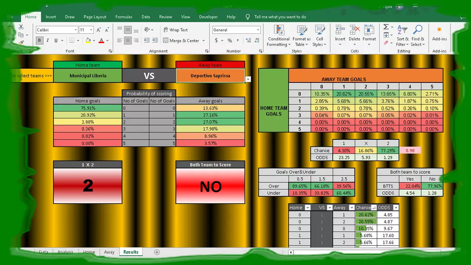Viewport: 471px width, 265px height.
Task: Click the Borders icon
Action: [72, 40]
